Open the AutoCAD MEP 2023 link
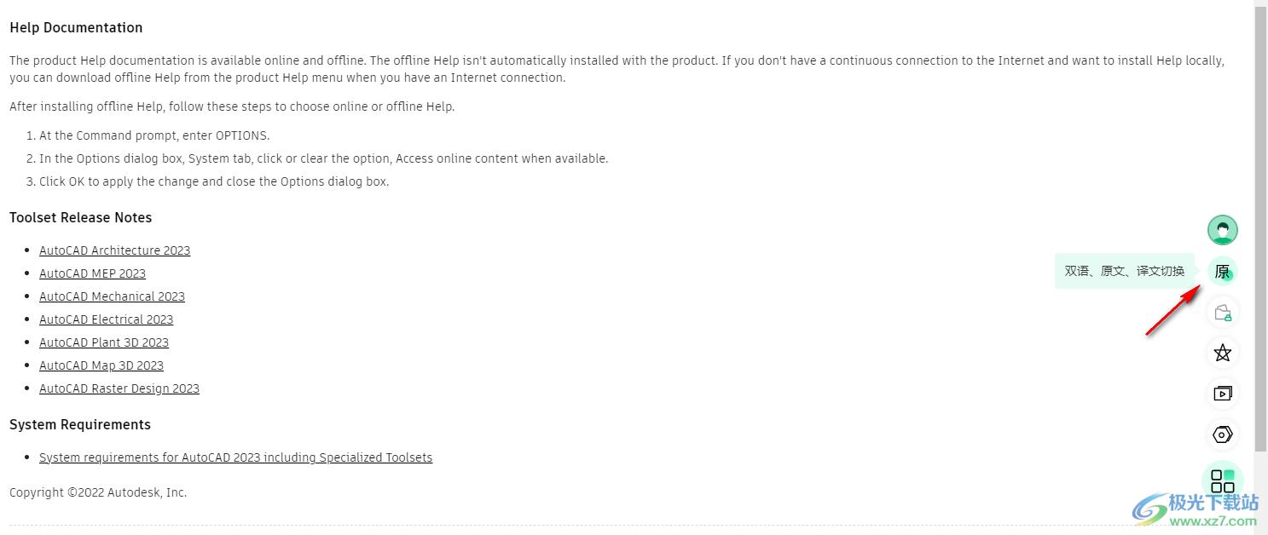The height and width of the screenshot is (535, 1268). 92,273
